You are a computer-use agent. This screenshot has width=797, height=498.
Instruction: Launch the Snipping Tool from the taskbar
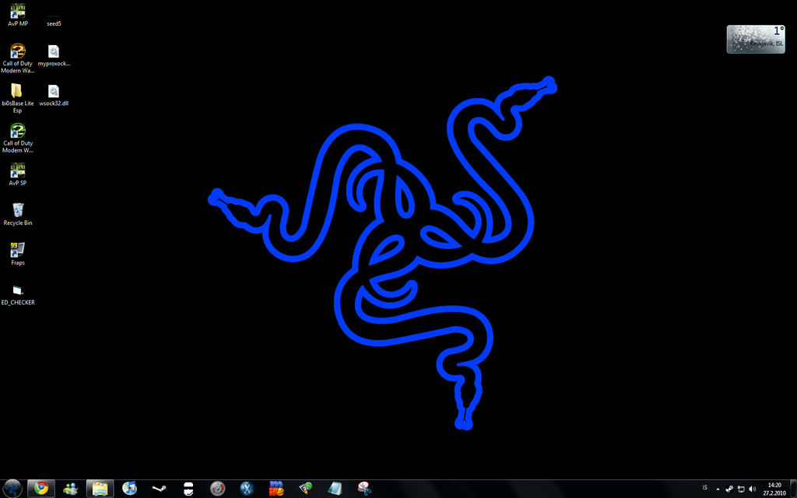click(x=364, y=489)
